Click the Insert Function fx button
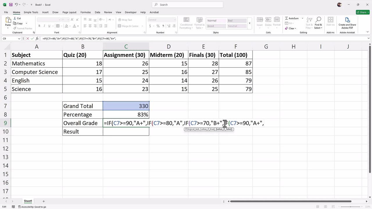 pos(37,39)
